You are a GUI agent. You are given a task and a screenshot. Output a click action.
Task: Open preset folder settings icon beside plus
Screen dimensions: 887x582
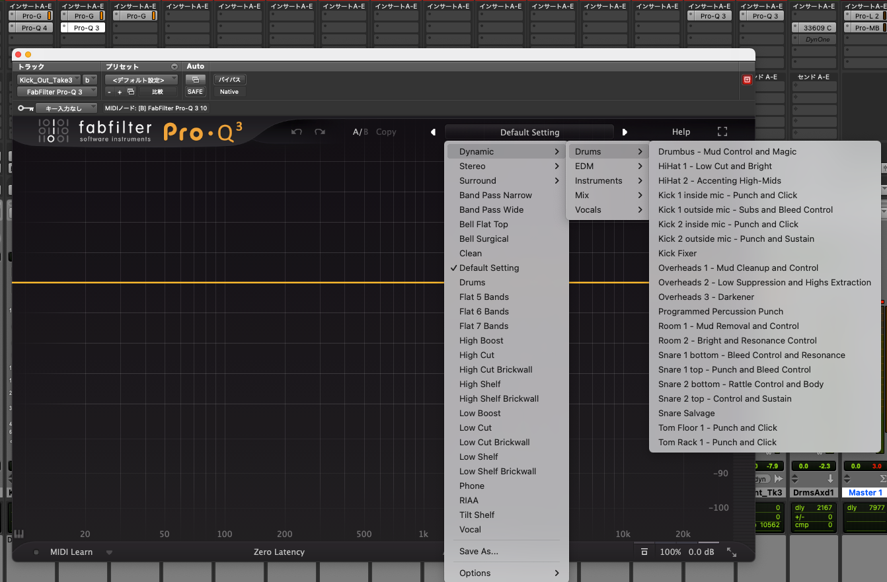coord(130,92)
